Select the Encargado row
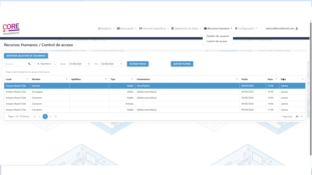The height and width of the screenshot is (175, 312). tap(155, 92)
